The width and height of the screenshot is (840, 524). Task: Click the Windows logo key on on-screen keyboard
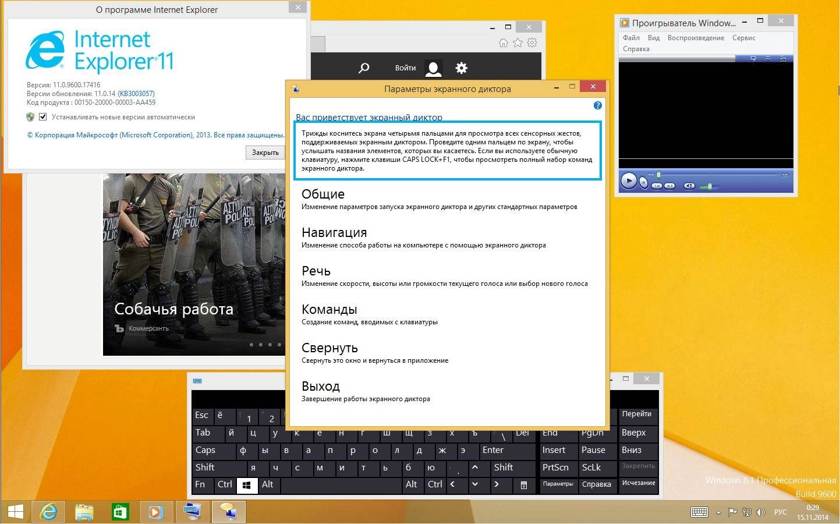247,485
